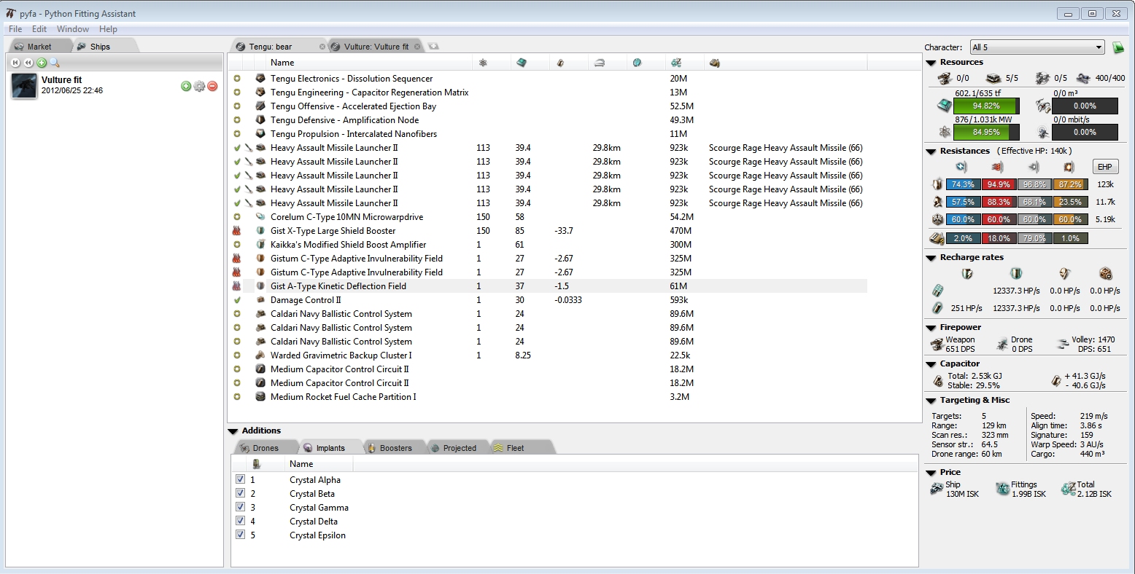
Task: Collapse the Targeting & Misc section
Action: 931,401
